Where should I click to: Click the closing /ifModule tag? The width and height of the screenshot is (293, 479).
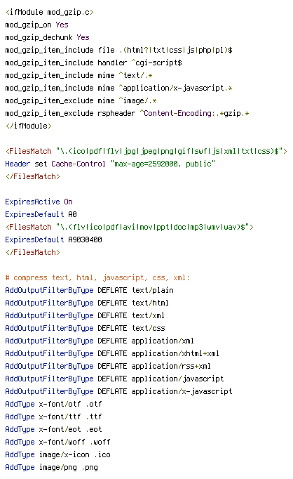(28, 126)
